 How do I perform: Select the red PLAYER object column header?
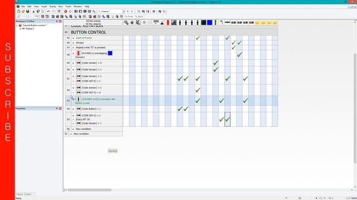click(x=168, y=22)
